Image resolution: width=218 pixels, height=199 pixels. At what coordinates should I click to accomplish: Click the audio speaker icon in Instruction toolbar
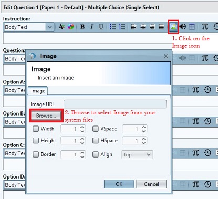[183, 27]
